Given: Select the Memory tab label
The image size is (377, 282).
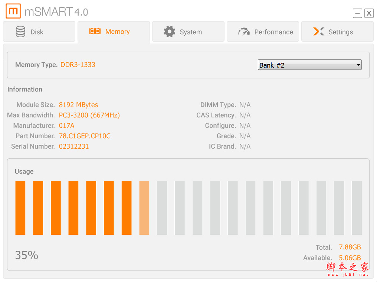Looking at the screenshot, I should (118, 32).
